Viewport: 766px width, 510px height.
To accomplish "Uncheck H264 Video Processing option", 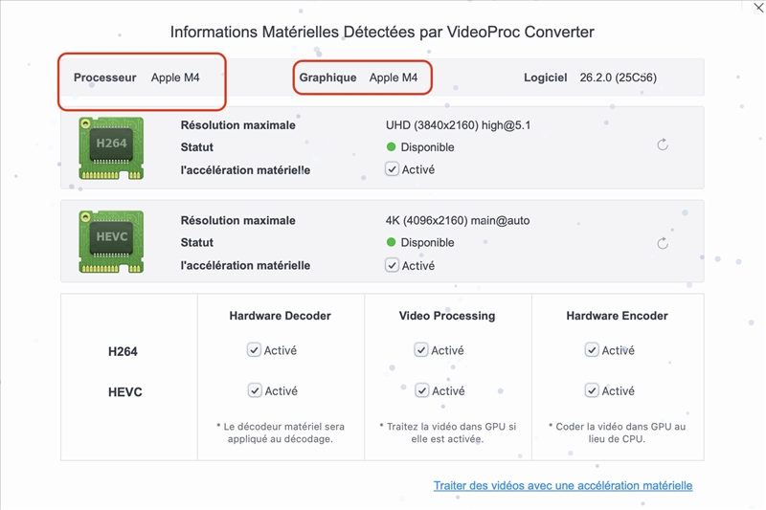I will pos(421,350).
